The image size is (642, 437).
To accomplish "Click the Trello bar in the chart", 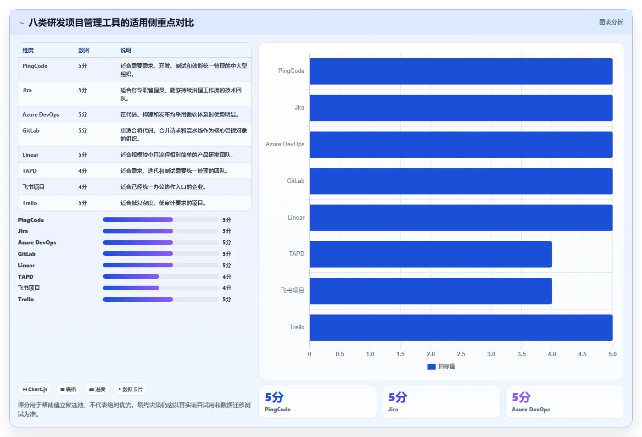I will tap(461, 327).
